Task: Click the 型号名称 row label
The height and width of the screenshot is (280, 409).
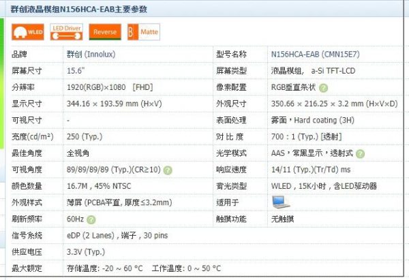Action: (x=231, y=55)
